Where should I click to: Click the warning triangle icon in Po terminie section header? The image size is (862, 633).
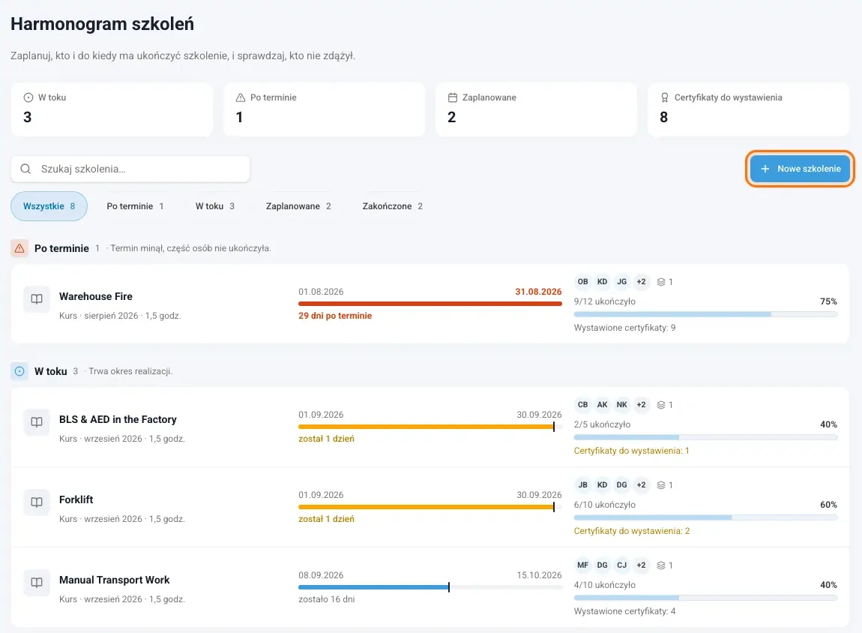pyautogui.click(x=19, y=248)
